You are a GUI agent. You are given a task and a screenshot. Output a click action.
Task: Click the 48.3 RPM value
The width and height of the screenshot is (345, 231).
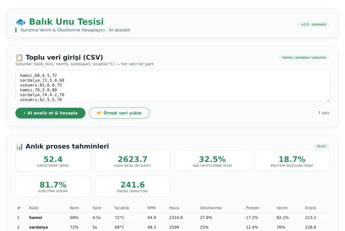tap(152, 227)
